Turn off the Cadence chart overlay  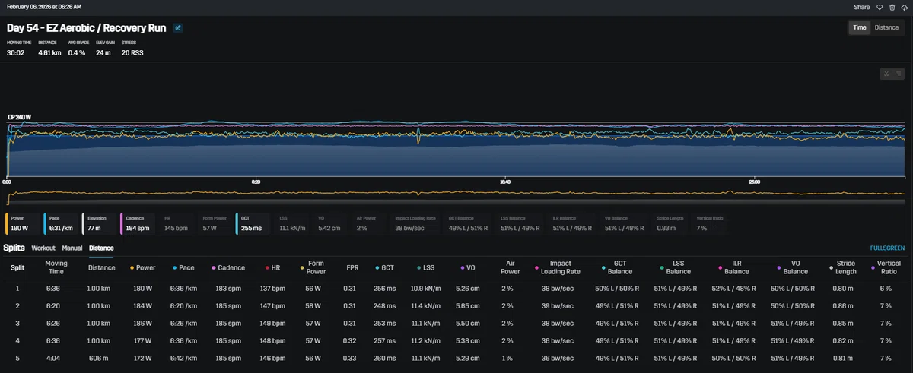point(138,223)
